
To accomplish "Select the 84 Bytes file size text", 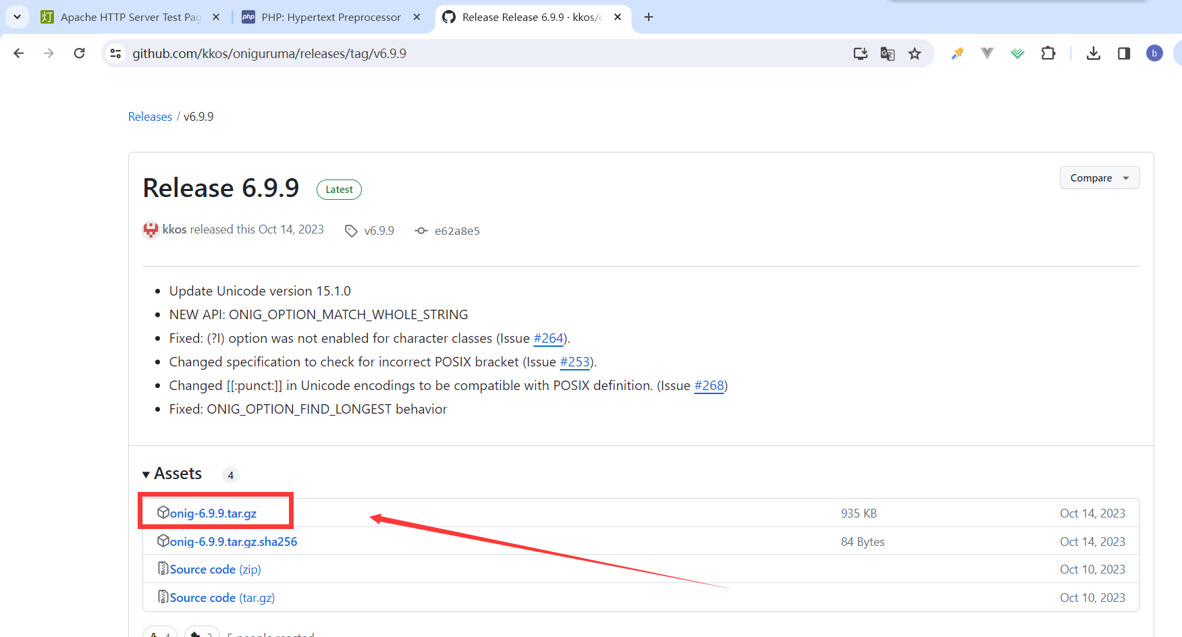I will tap(863, 542).
